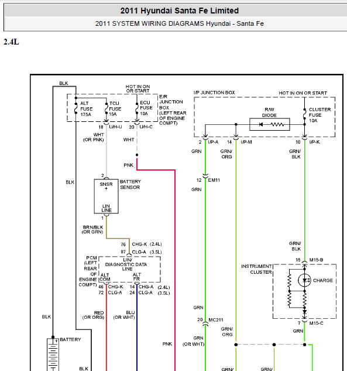This screenshot has width=347, height=371.
Task: Click the 2.4L section heading
Action: click(x=11, y=42)
